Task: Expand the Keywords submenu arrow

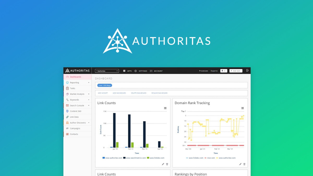Action: tap(89, 100)
